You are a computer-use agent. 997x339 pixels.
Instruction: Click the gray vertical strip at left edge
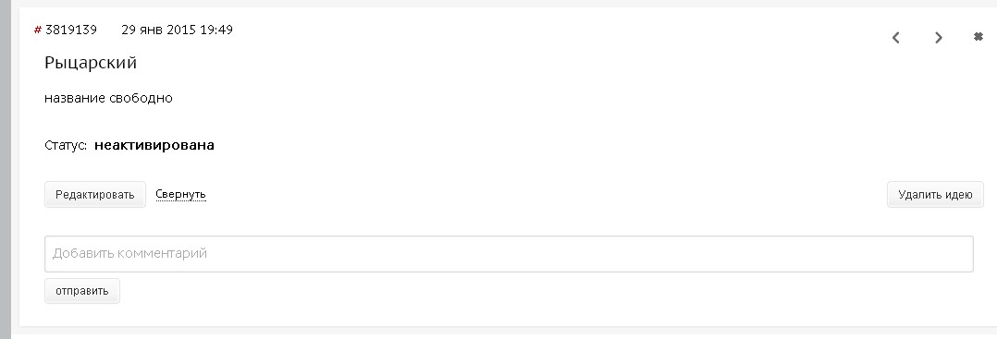(6, 170)
